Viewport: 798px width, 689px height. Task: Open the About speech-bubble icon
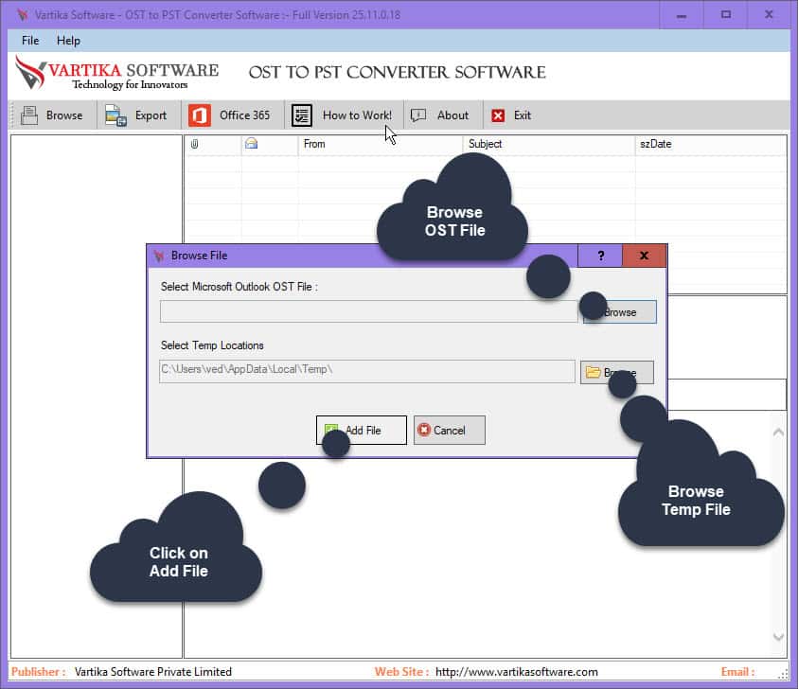(418, 115)
